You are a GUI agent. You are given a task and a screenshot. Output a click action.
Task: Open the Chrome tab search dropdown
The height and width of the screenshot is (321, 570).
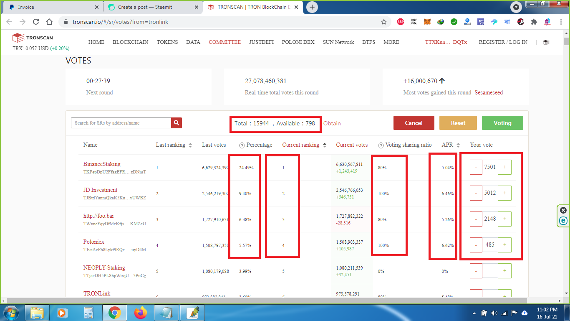point(516,7)
